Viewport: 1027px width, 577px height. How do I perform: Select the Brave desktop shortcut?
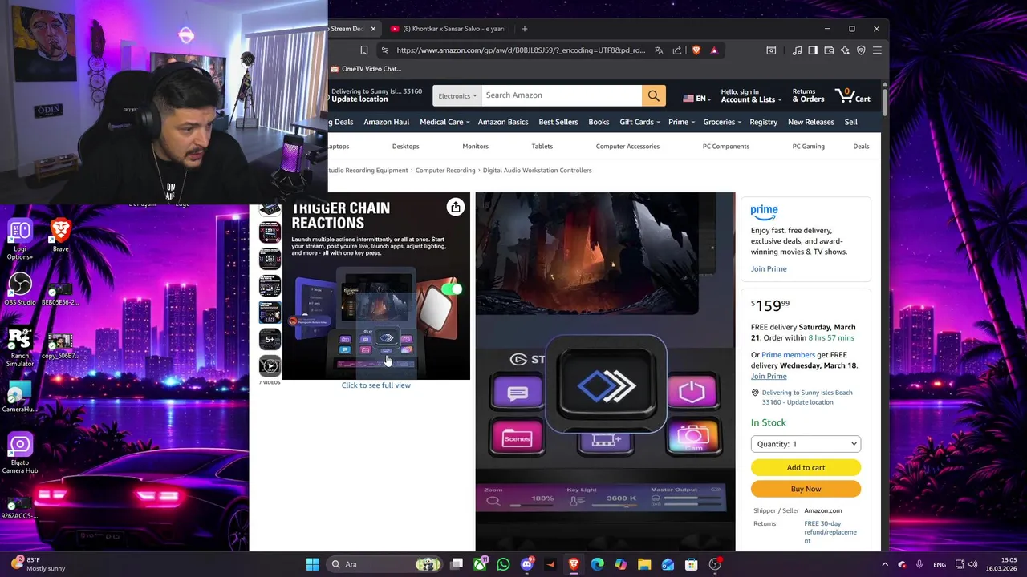[x=60, y=236]
